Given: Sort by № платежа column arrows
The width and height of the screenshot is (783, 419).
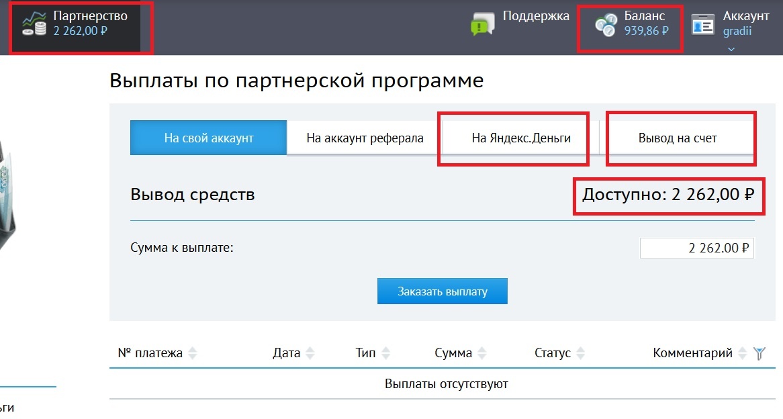Looking at the screenshot, I should click(193, 353).
